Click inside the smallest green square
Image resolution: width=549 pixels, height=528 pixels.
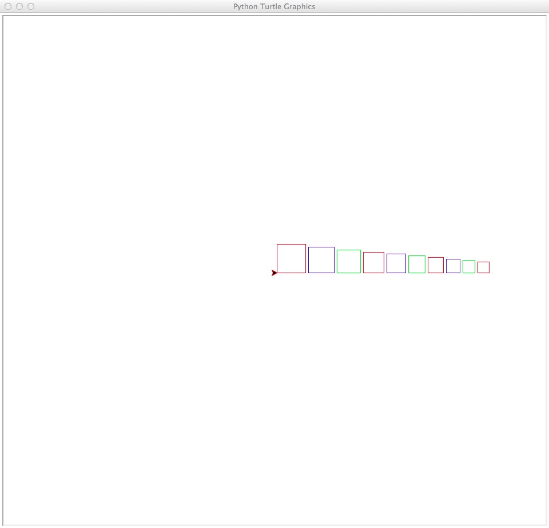pyautogui.click(x=469, y=266)
